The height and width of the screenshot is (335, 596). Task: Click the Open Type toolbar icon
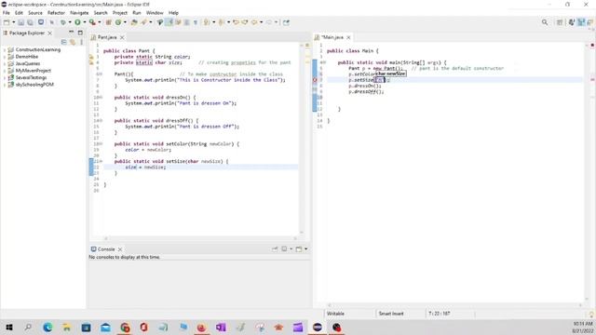134,22
